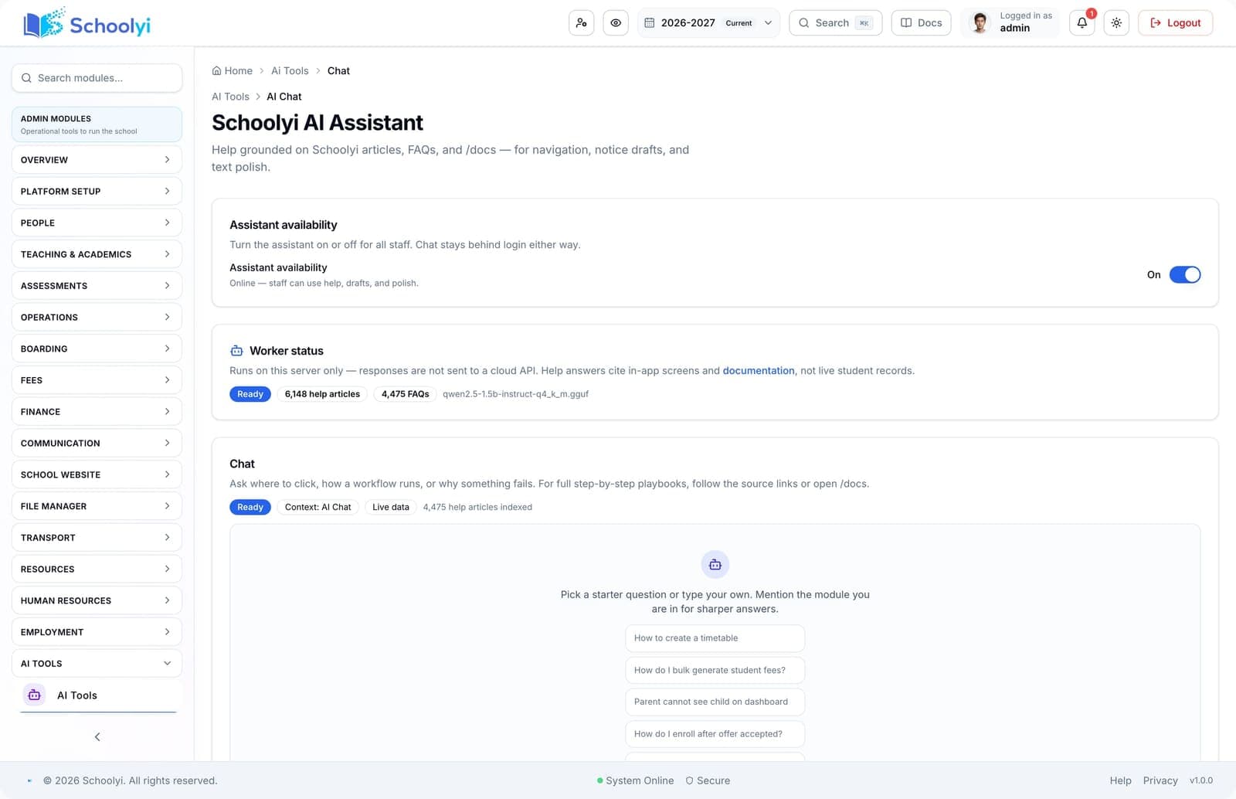Screen dimensions: 1236x799
Task: Choose 'How to create a timetable' starter
Action: 715,638
